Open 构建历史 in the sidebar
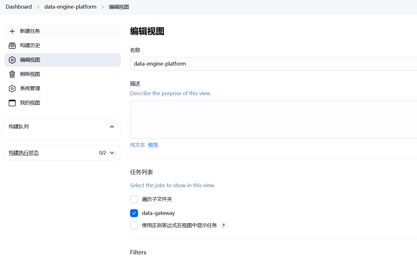 pyautogui.click(x=63, y=46)
